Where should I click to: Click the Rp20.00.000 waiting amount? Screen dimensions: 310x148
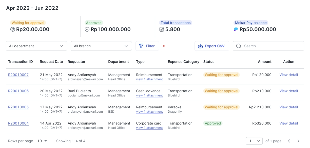[x=33, y=29]
